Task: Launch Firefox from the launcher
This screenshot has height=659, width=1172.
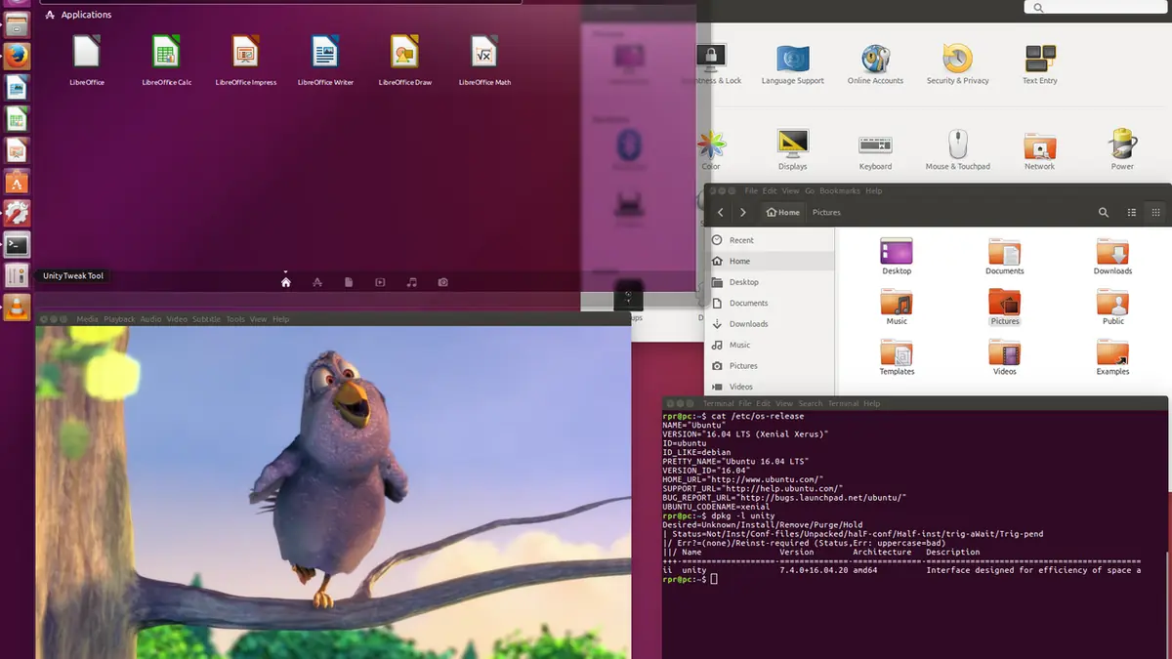Action: tap(17, 56)
